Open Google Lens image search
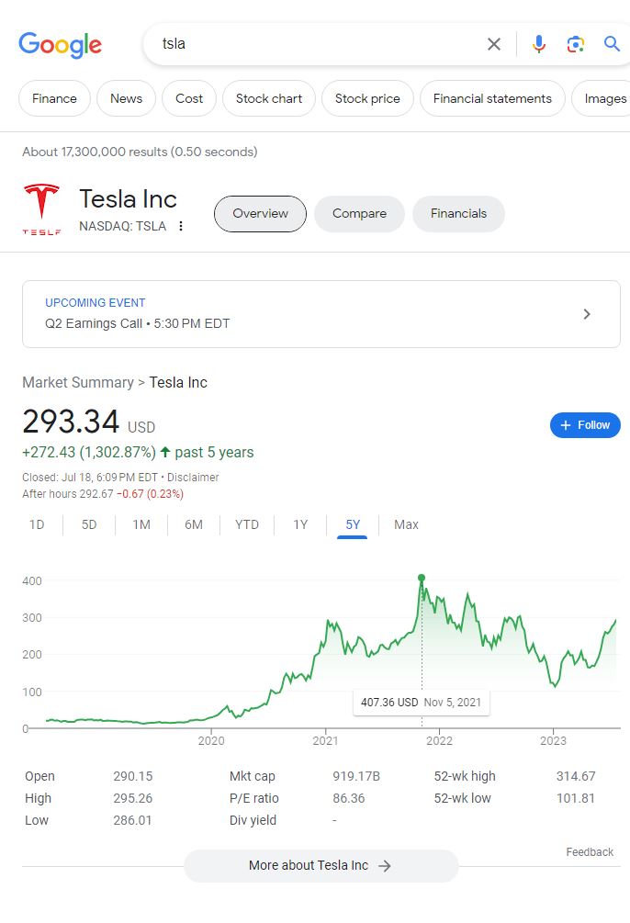Image resolution: width=630 pixels, height=923 pixels. [576, 43]
